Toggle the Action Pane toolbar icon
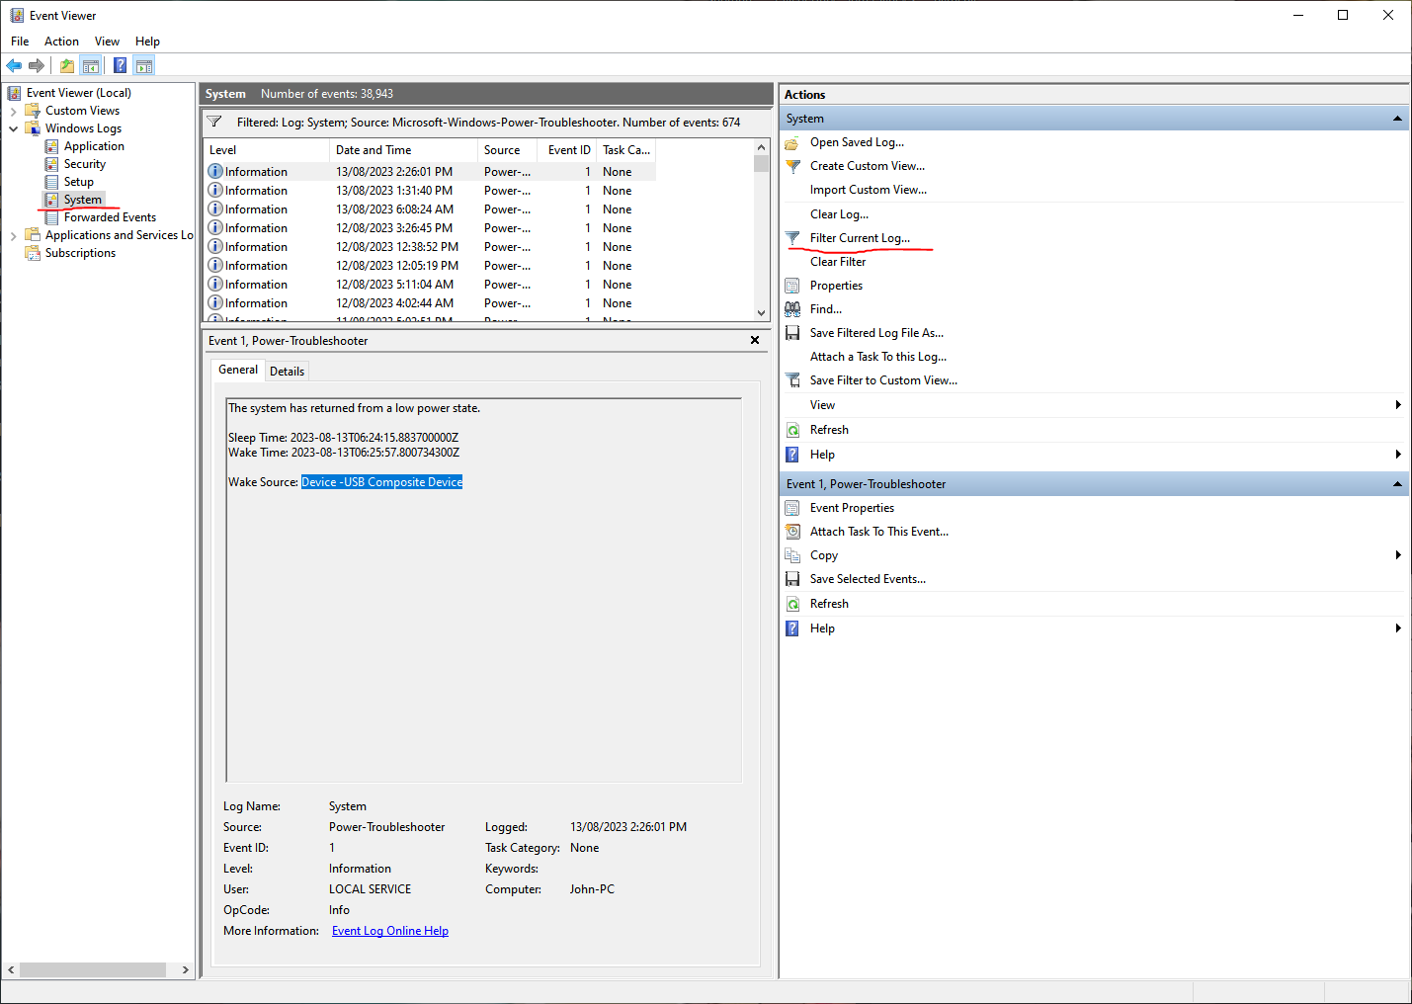The image size is (1412, 1004). (144, 66)
